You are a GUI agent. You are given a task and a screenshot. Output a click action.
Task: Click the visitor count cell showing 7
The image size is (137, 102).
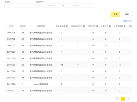pos(78,65)
